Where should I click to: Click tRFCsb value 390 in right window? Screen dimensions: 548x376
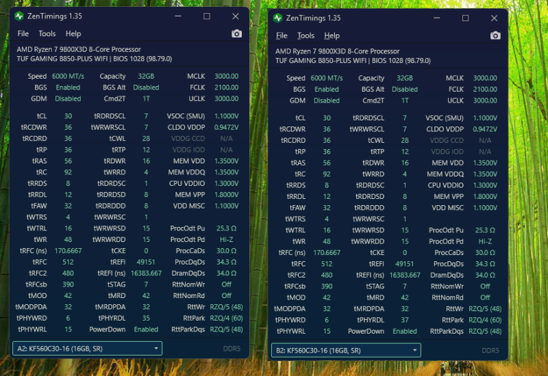click(327, 286)
